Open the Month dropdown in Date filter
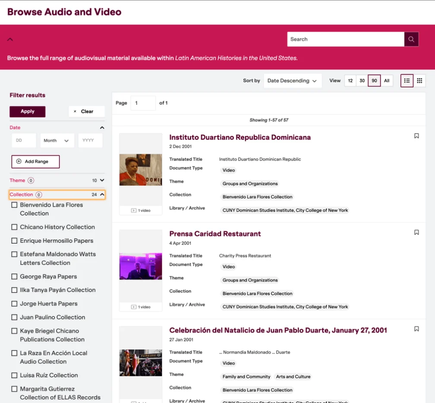Screen dimensions: 435x403 [57, 140]
